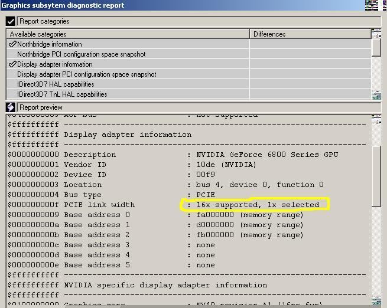
Task: Click the Available categories column header
Action: pos(128,34)
